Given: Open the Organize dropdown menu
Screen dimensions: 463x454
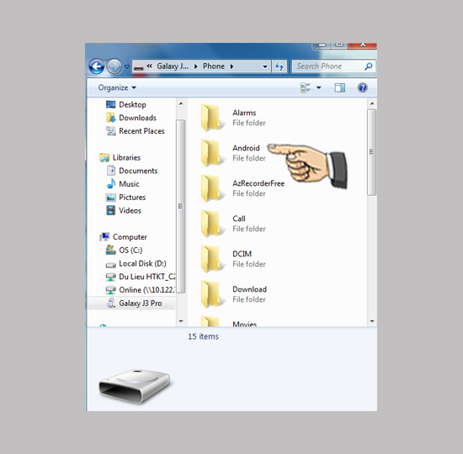Looking at the screenshot, I should pos(117,87).
